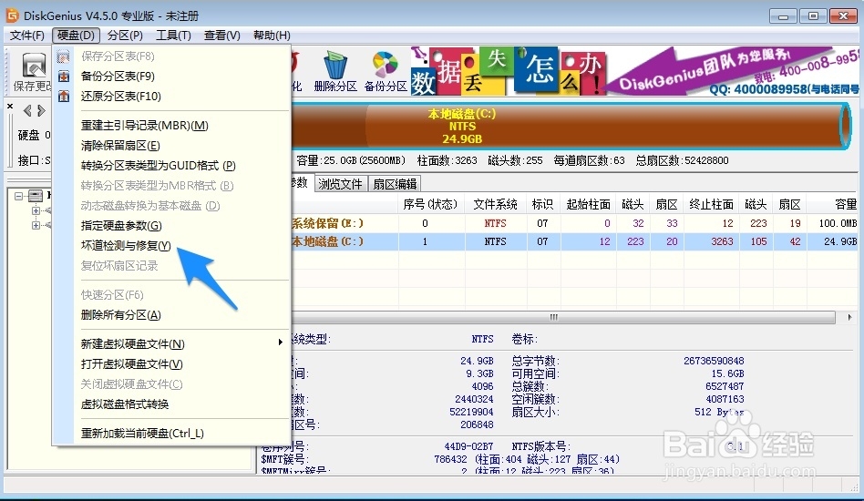Click the right scroll arrow of partition table
This screenshot has width=864, height=501.
[x=849, y=317]
